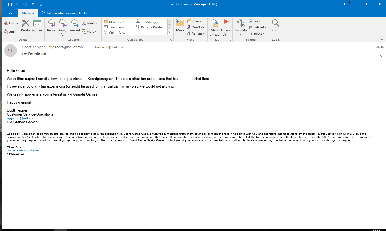Click phone number 4502332462
The height and width of the screenshot is (231, 386).
[x=15, y=154]
